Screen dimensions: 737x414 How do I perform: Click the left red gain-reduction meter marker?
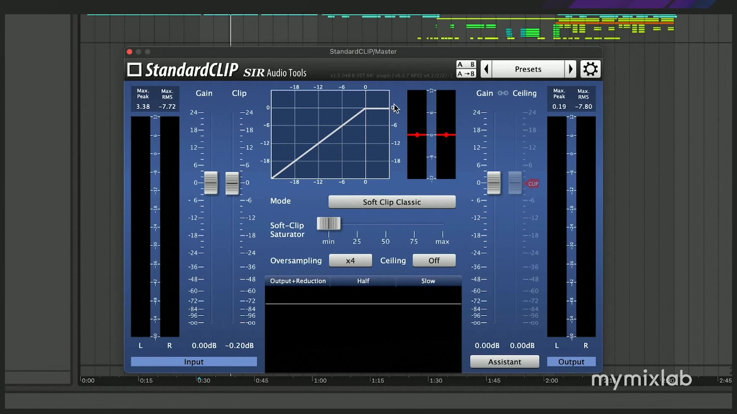[x=417, y=135]
